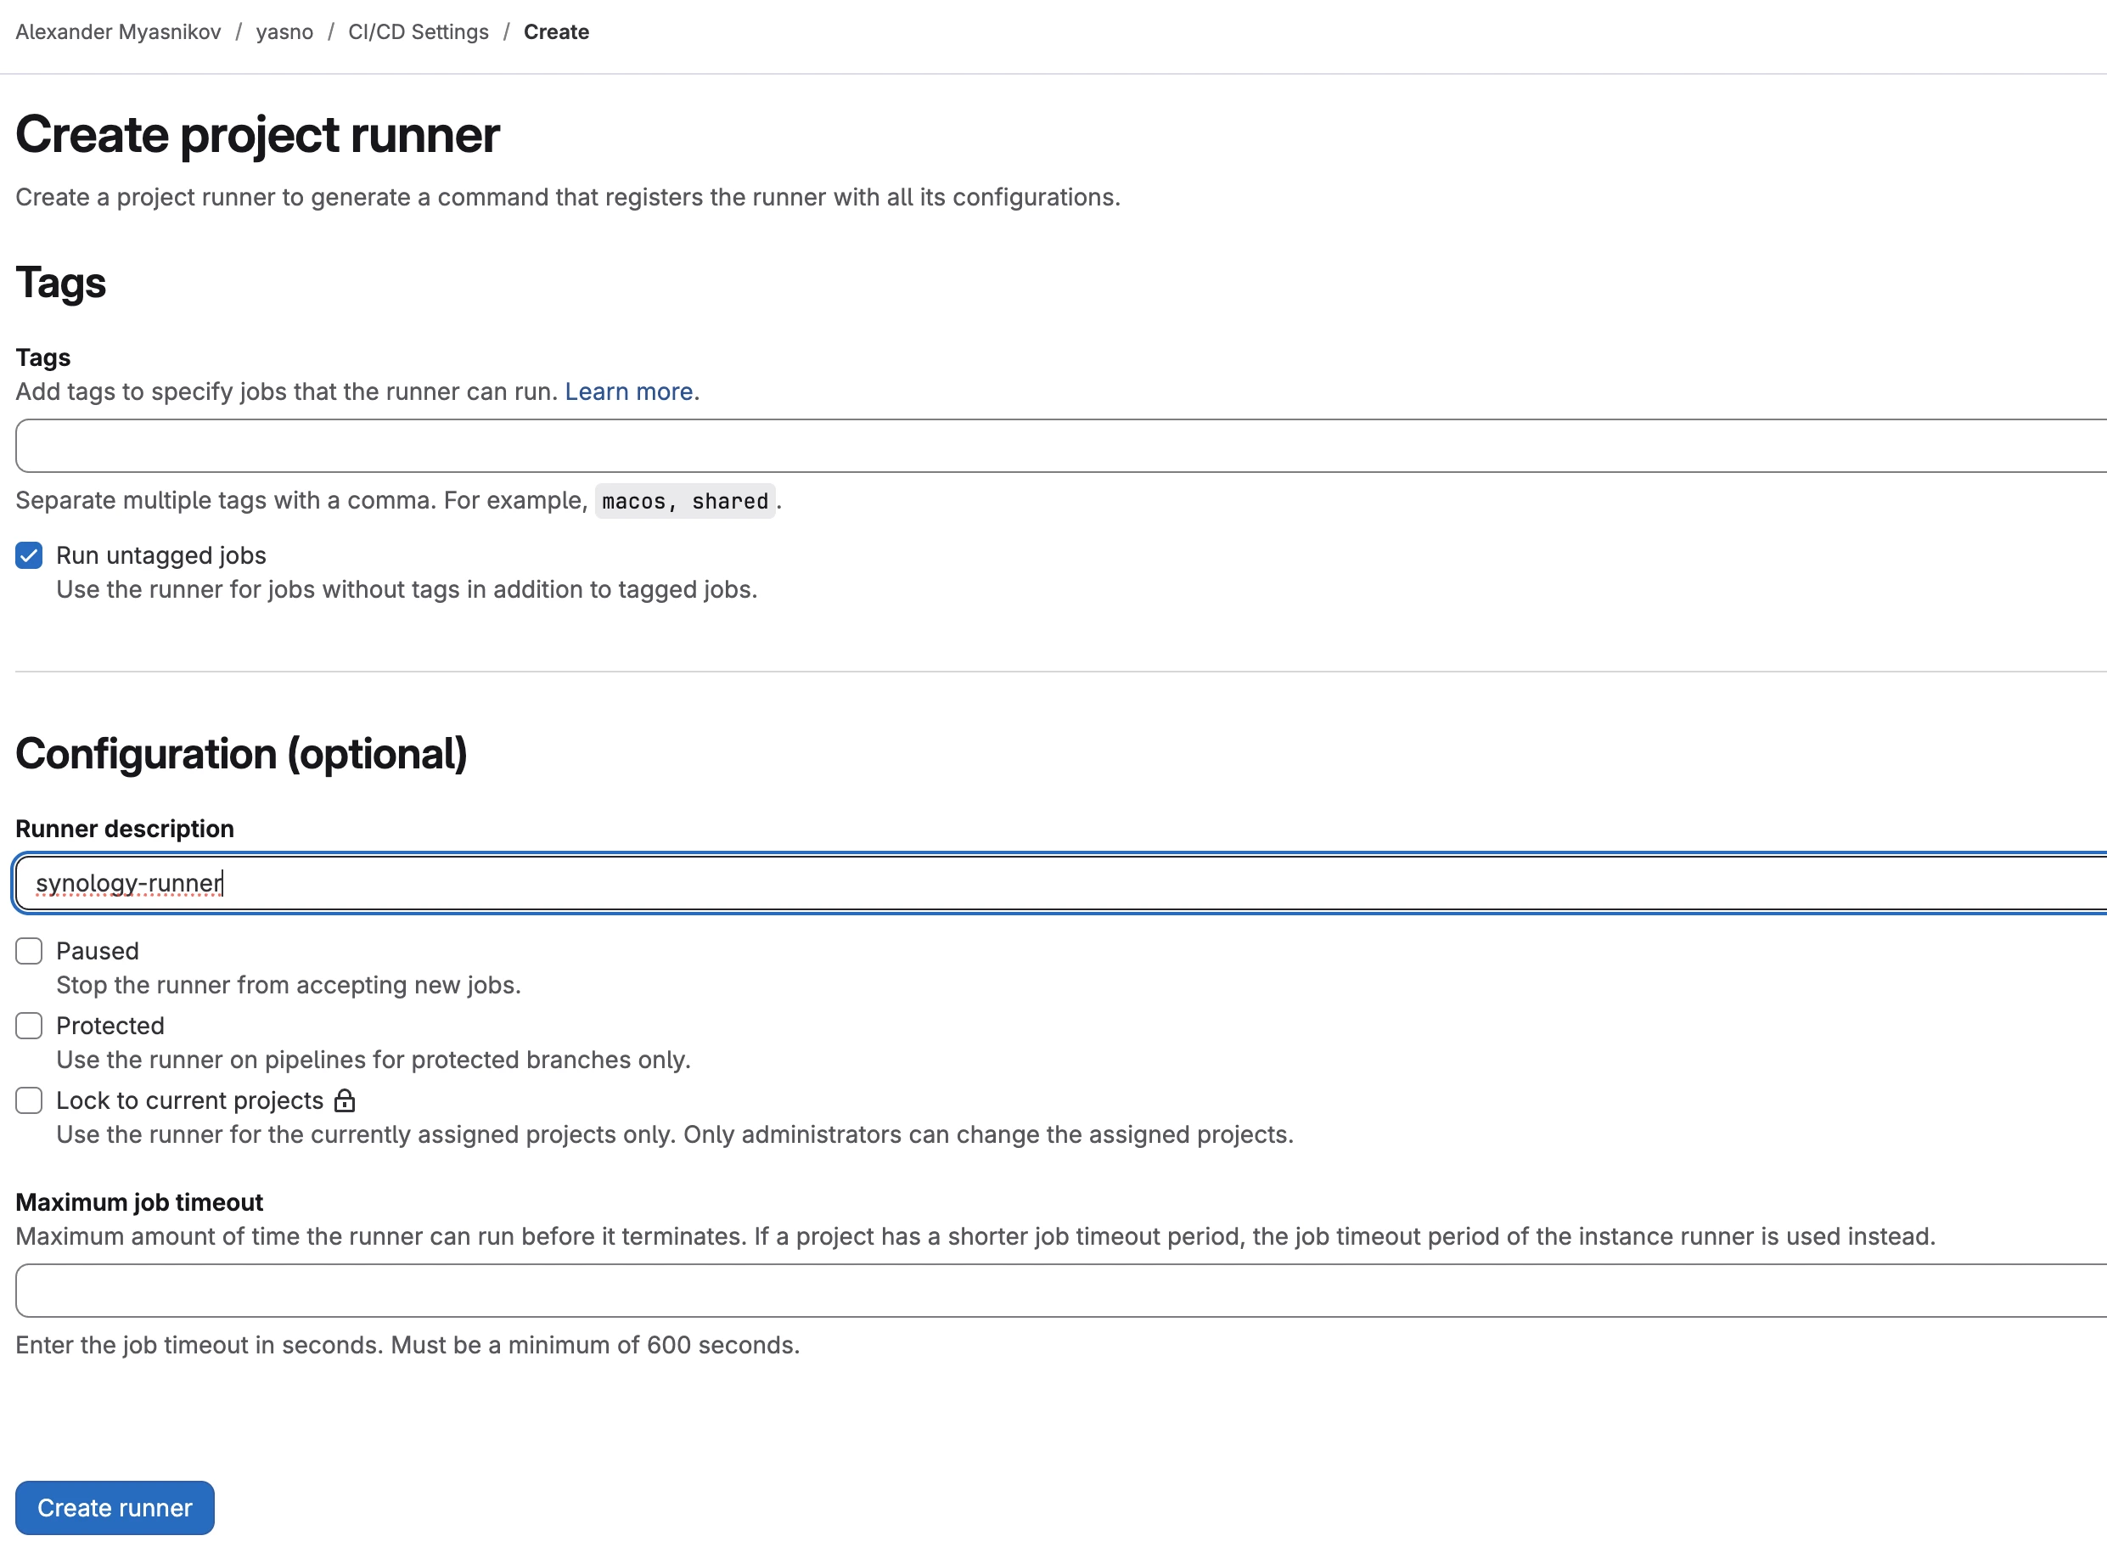Viewport: 2107px width, 1547px height.
Task: Click the Create runner button
Action: [x=115, y=1508]
